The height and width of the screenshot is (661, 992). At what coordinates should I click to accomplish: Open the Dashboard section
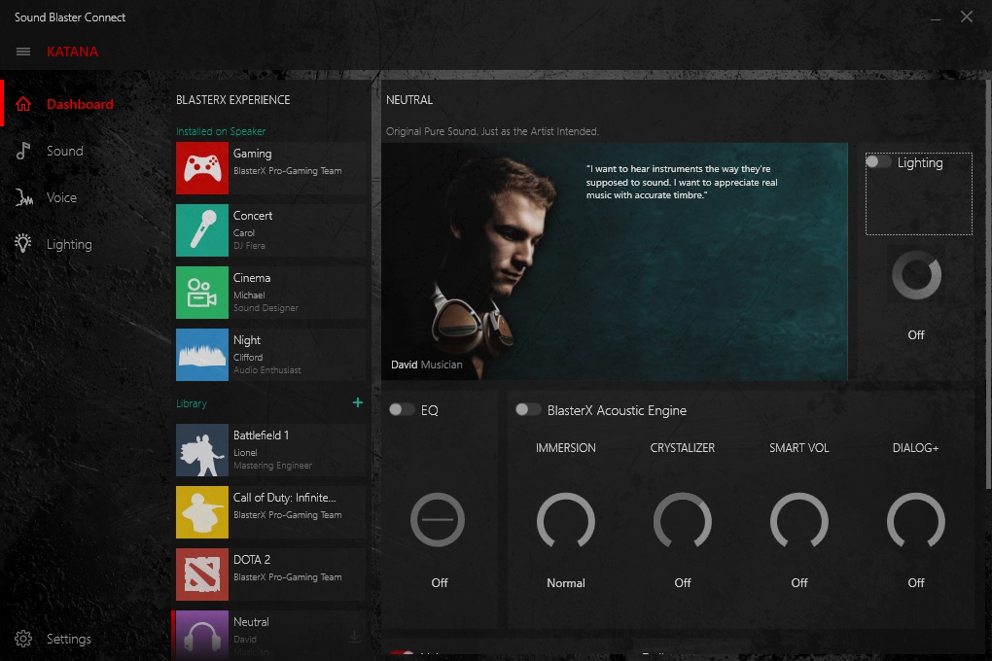[79, 104]
